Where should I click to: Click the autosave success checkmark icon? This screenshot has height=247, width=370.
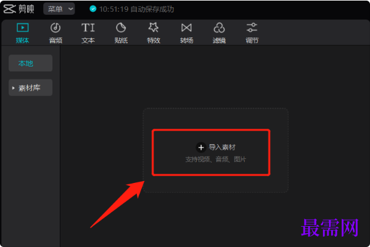coord(93,9)
